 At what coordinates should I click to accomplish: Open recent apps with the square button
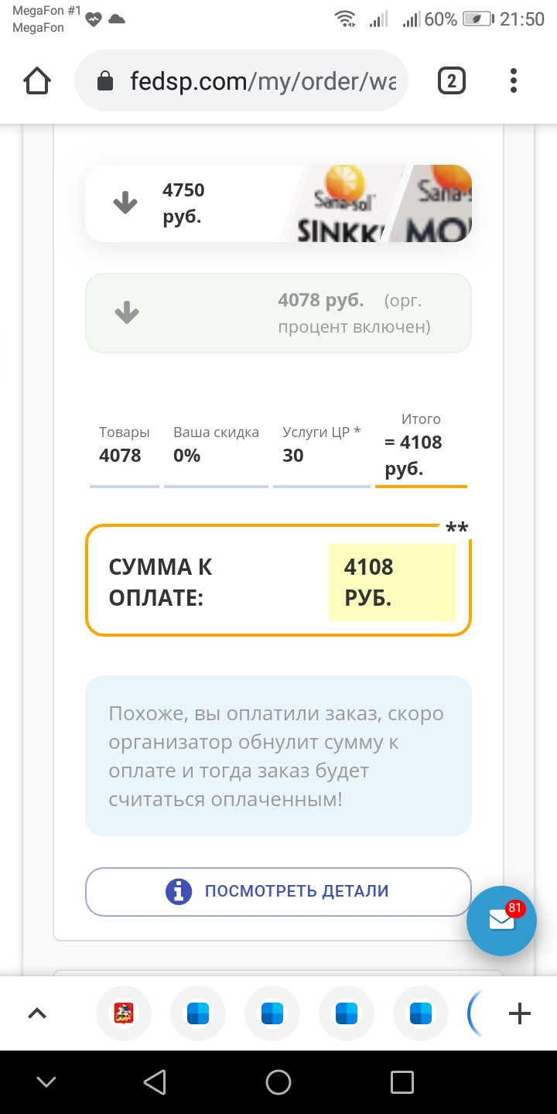pos(402,1082)
